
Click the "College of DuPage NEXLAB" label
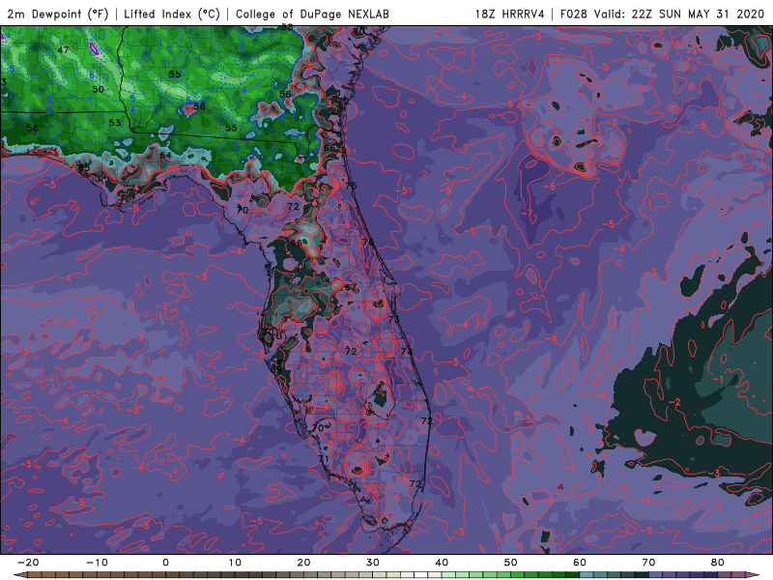pos(312,14)
